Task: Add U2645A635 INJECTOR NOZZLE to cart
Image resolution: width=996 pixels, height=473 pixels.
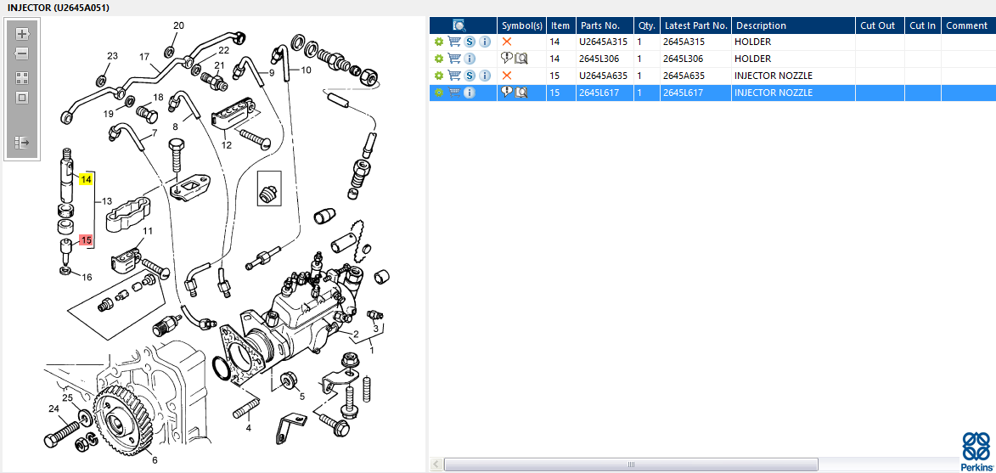Action: 454,76
